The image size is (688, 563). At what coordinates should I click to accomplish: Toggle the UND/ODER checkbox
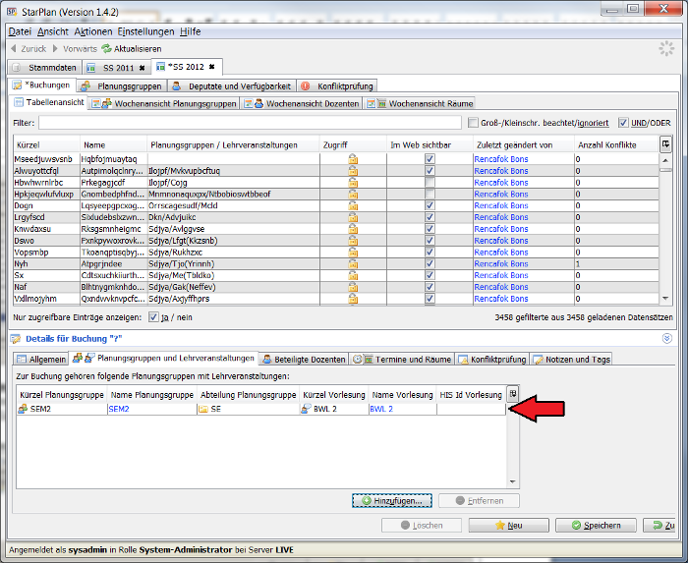(623, 123)
